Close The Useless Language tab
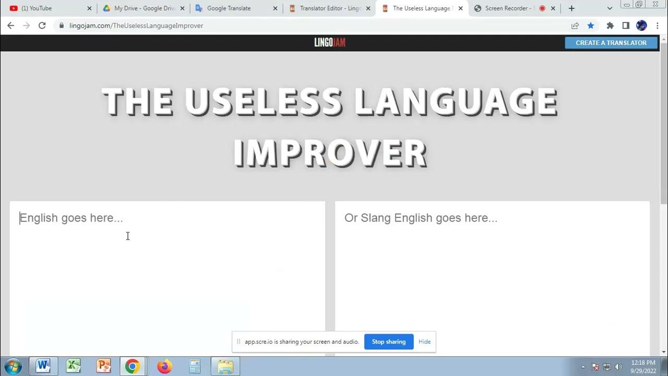Screen dimensions: 668x376 click(x=460, y=8)
